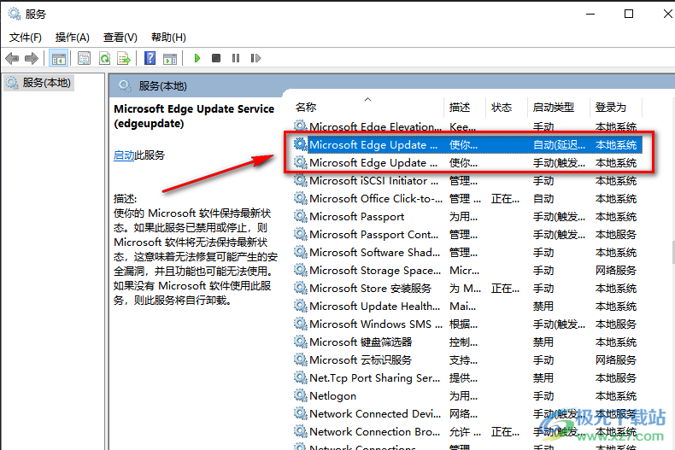Click gear icon of Microsoft Passport row
The height and width of the screenshot is (450, 675).
pyautogui.click(x=301, y=216)
